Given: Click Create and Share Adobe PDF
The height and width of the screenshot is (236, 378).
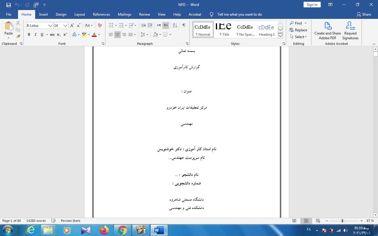Looking at the screenshot, I should click(328, 31).
